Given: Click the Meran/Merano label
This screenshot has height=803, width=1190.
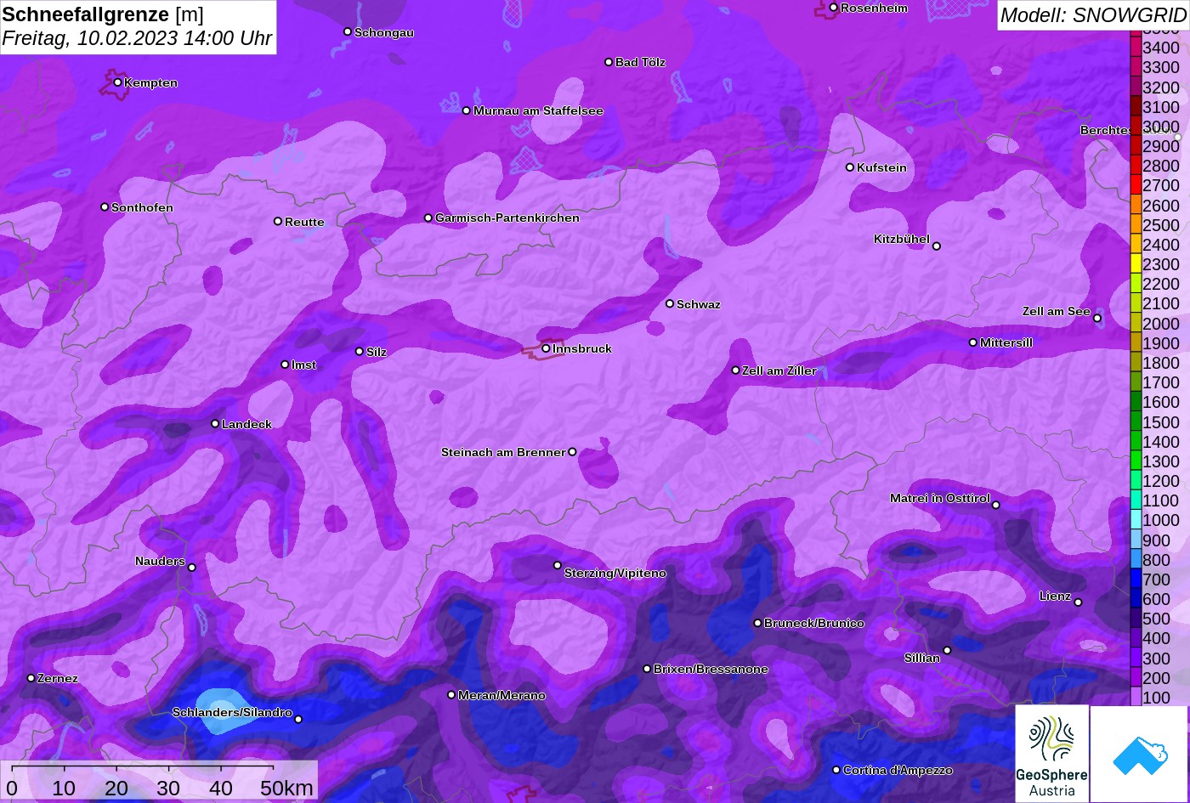Looking at the screenshot, I should [501, 695].
